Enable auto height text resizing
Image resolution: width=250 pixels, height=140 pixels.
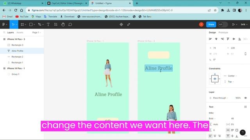[232, 130]
